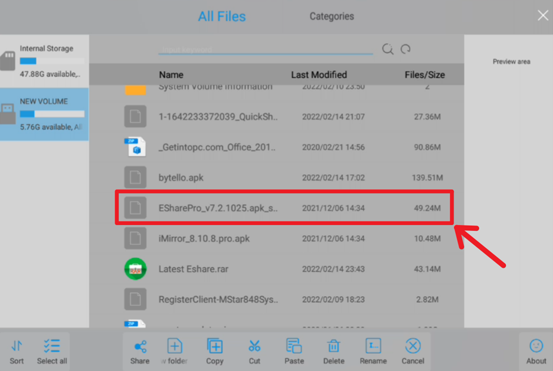This screenshot has width=553, height=371.
Task: Click the file icon beside 1-1642233372039_QuickSh
Action: [x=135, y=116]
